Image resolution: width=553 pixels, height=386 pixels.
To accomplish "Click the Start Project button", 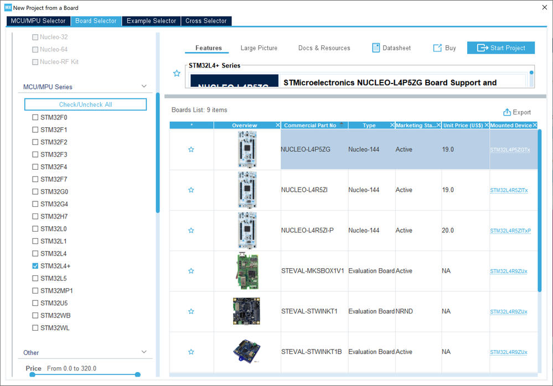I will 501,48.
